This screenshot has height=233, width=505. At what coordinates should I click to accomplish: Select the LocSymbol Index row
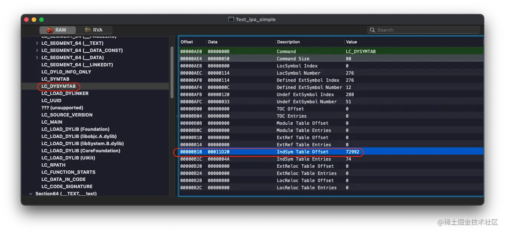(x=331, y=66)
